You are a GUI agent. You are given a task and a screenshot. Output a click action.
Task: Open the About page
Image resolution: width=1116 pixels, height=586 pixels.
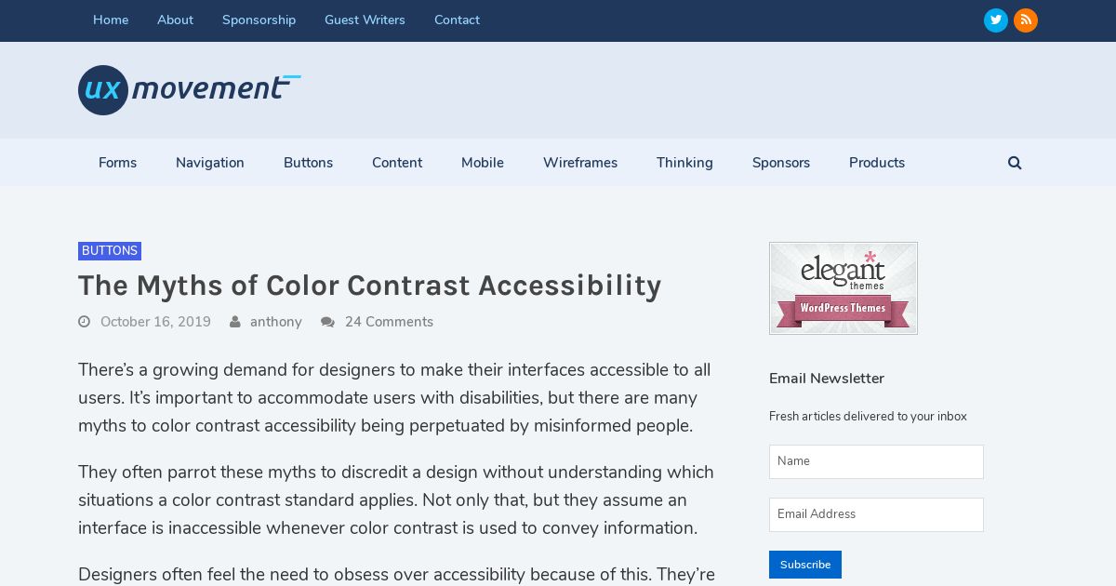175,20
